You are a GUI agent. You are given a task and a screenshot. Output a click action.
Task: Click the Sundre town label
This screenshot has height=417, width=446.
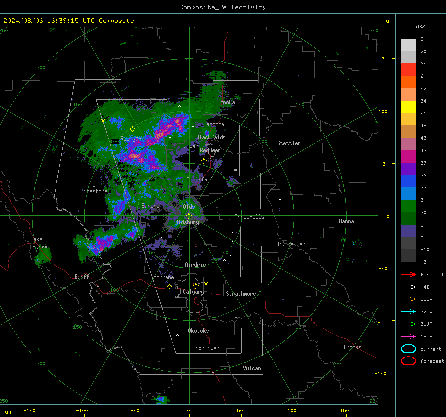[x=150, y=205]
